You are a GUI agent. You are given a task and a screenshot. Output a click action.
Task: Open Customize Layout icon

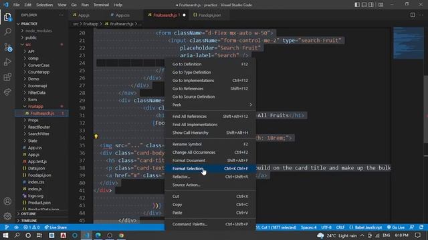381,5
